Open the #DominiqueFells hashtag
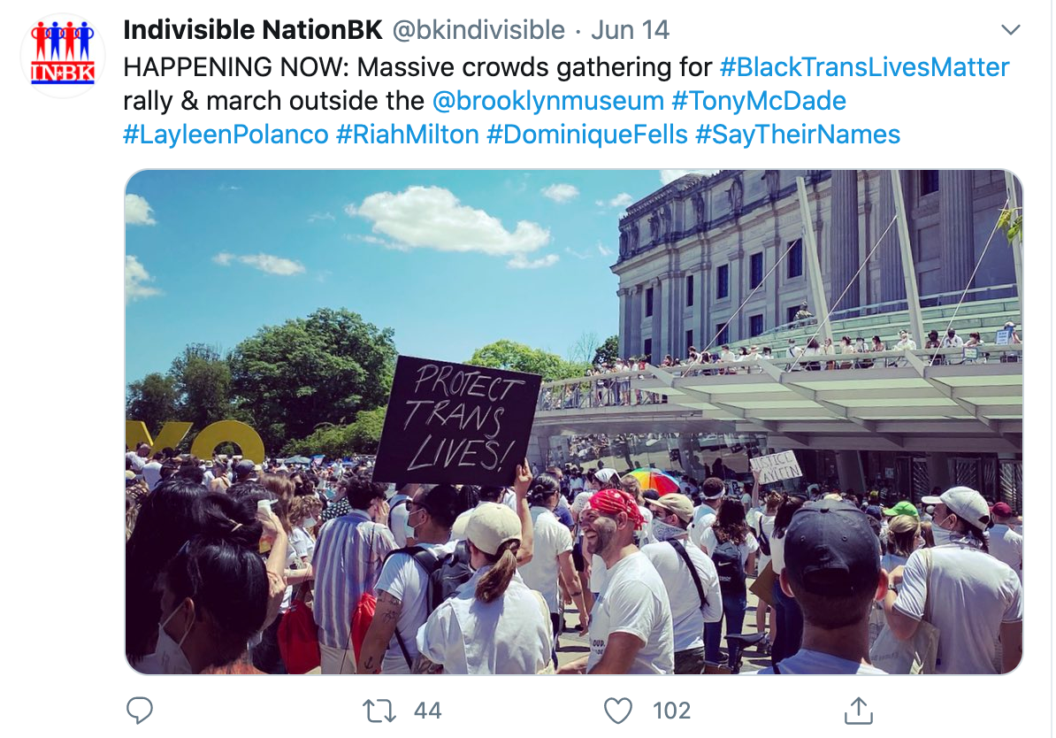Image resolution: width=1056 pixels, height=738 pixels. tap(586, 135)
